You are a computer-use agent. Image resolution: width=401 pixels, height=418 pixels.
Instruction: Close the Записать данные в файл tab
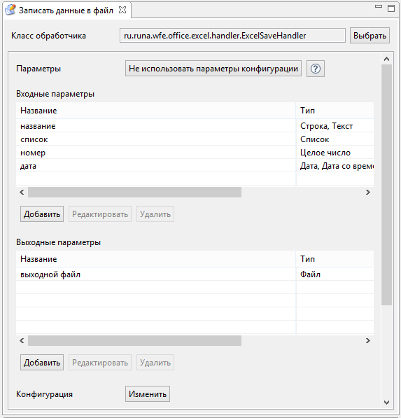point(122,10)
